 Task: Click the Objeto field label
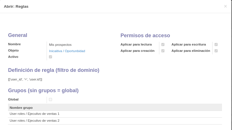coord(13,50)
